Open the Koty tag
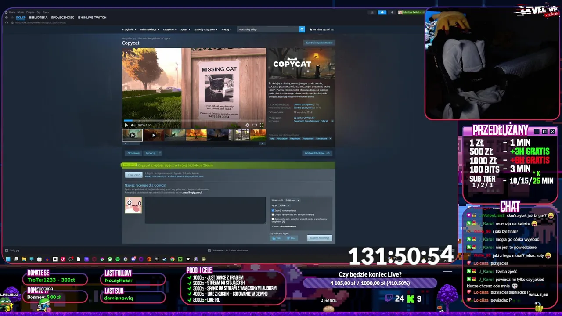Screen dimensions: 562x316 272,139
